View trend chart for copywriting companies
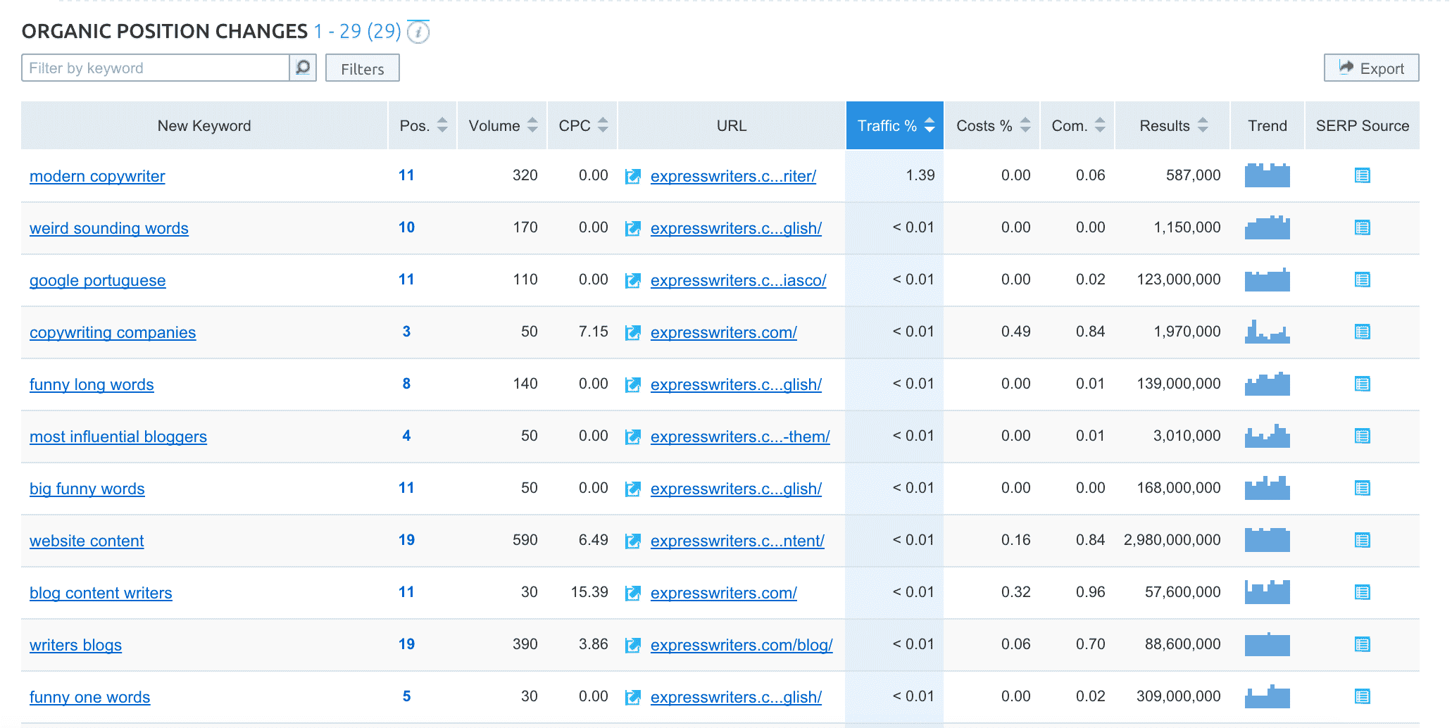The image size is (1452, 728). pos(1267,332)
